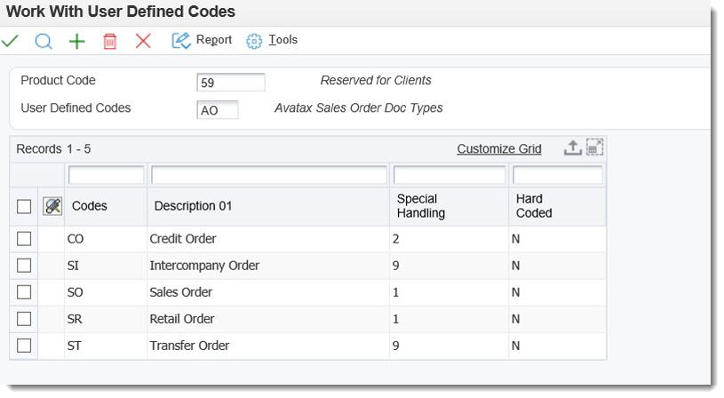The width and height of the screenshot is (724, 398).
Task: Open the Report menu
Action: coord(203,40)
